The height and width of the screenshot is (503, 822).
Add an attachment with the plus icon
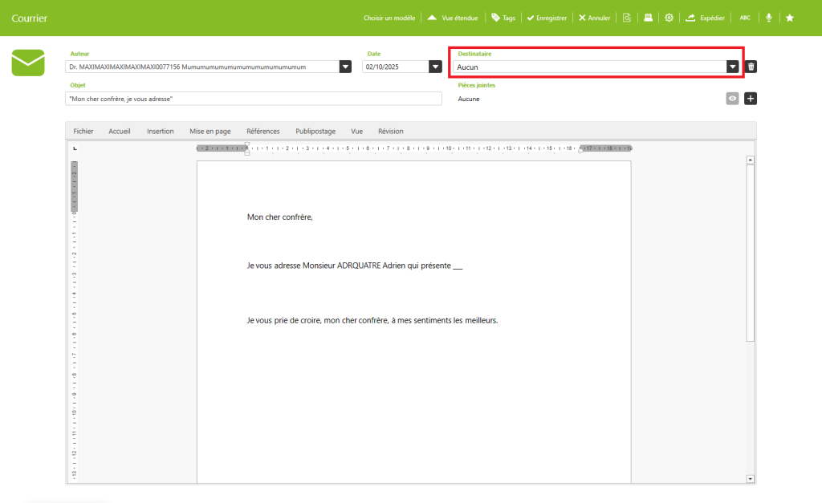pyautogui.click(x=751, y=99)
